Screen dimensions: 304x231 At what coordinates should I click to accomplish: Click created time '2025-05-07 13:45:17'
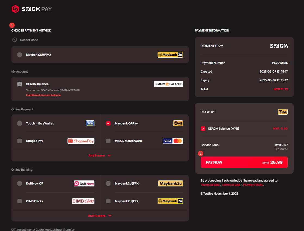pyautogui.click(x=274, y=72)
